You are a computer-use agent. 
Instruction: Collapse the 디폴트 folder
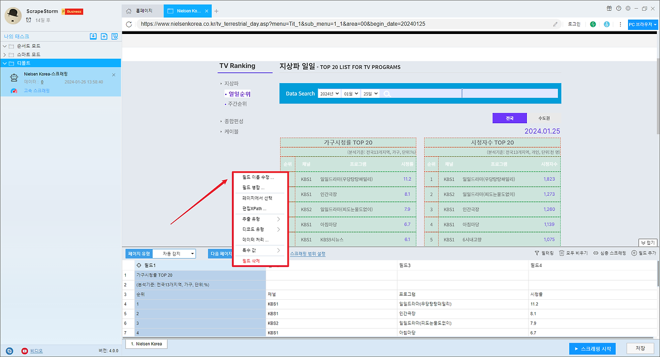[5, 63]
